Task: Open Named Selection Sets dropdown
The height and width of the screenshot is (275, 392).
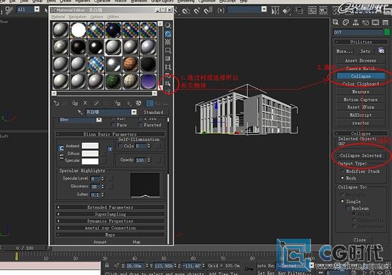Action: 264,9
